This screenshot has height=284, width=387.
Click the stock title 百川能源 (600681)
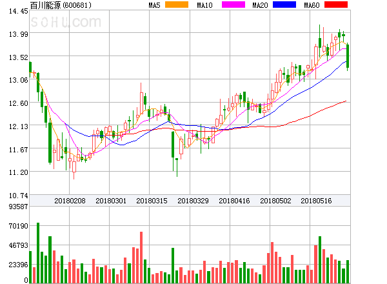point(61,5)
